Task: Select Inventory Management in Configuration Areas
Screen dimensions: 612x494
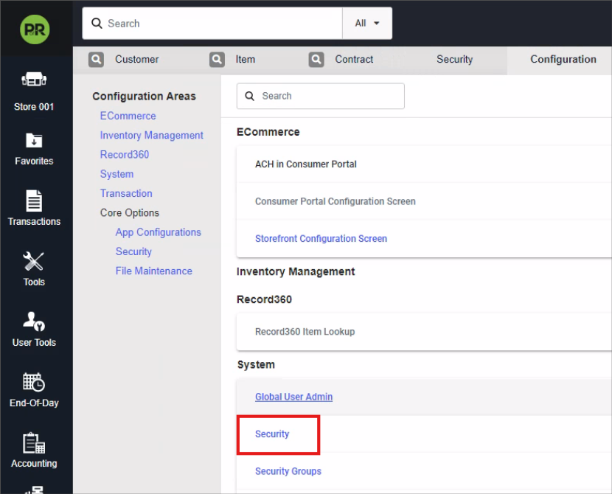Action: click(151, 136)
